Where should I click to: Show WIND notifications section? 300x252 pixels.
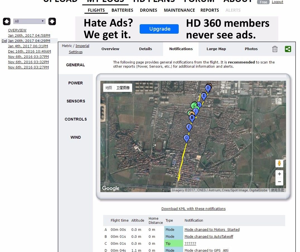pos(76,137)
